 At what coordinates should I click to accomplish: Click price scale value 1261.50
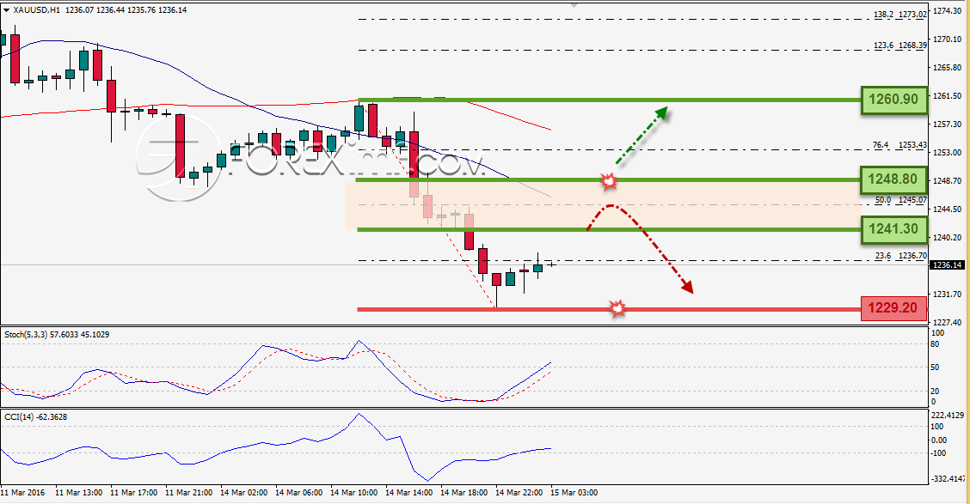coord(947,96)
